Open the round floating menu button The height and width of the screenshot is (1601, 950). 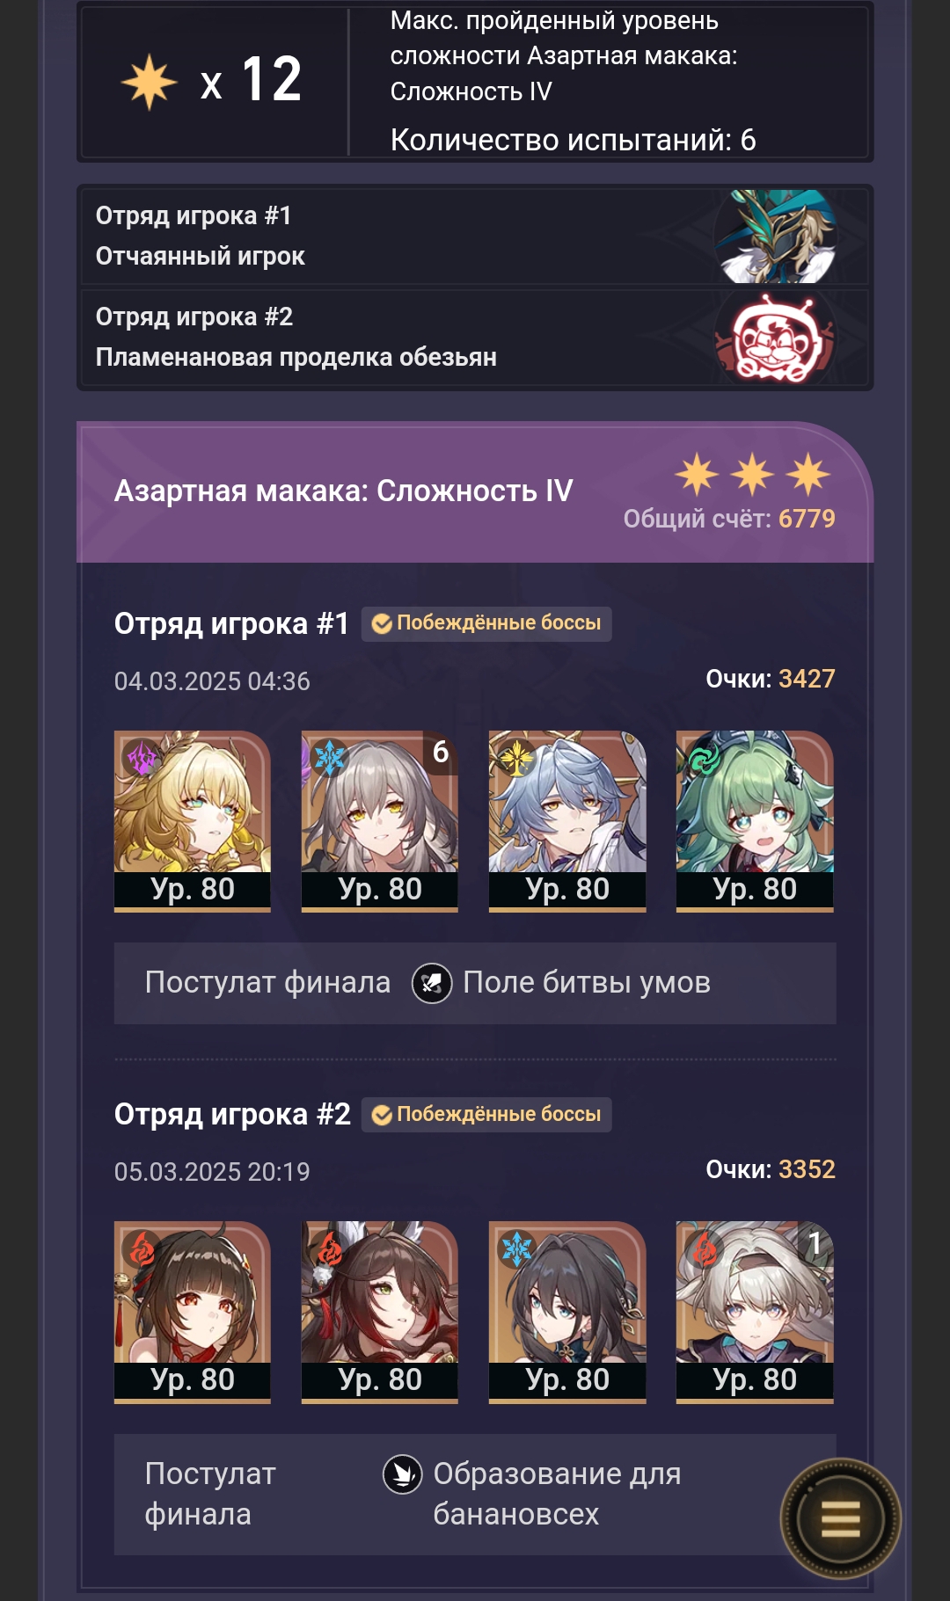point(840,1518)
